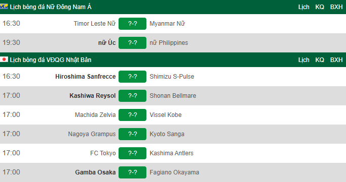Viewport: 346px width, 182px height.
Task: Open Lịch tab for VĐQG Nhật Bản
Action: (x=304, y=60)
